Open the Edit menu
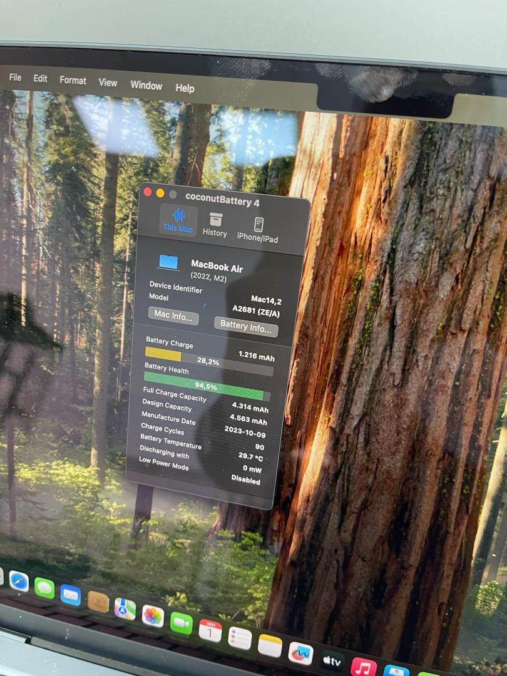507x676 pixels. pyautogui.click(x=41, y=78)
